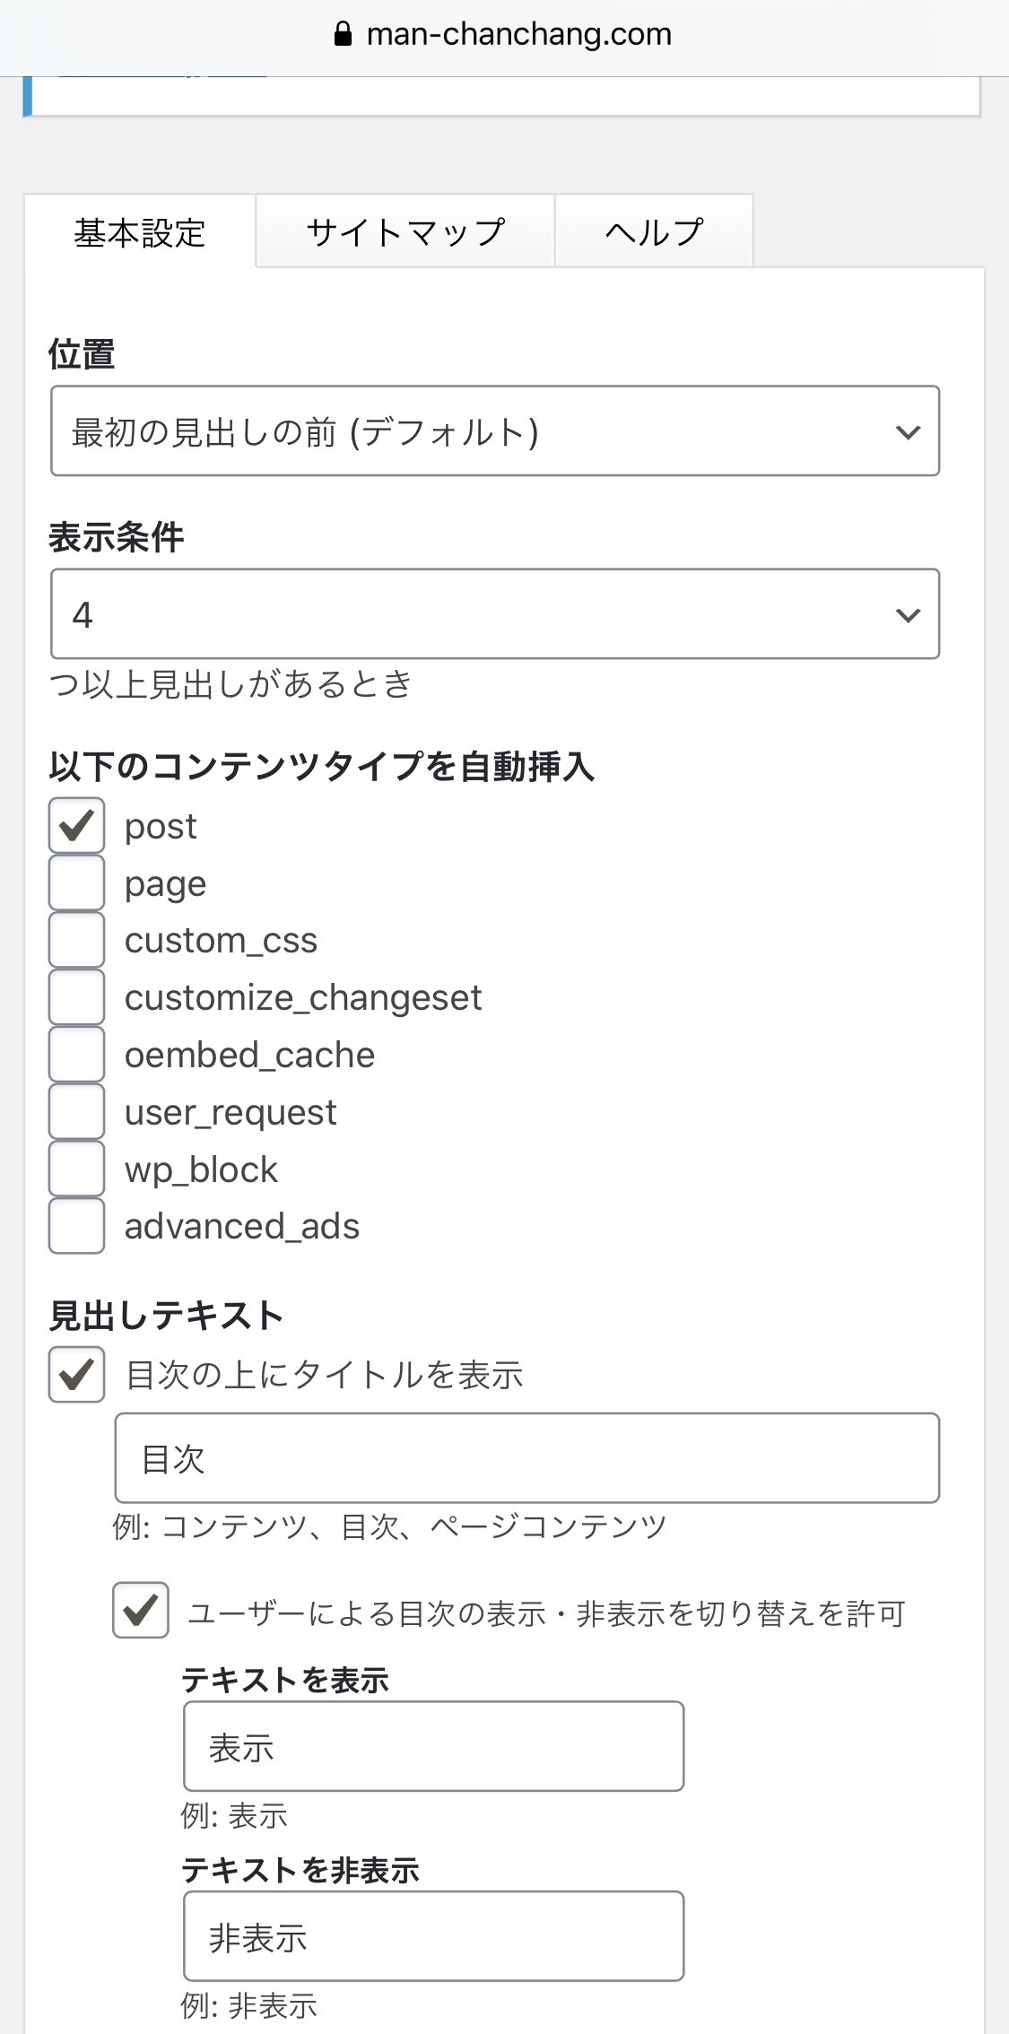Select the 基本設定 tab
The image size is (1009, 2034).
pos(140,232)
